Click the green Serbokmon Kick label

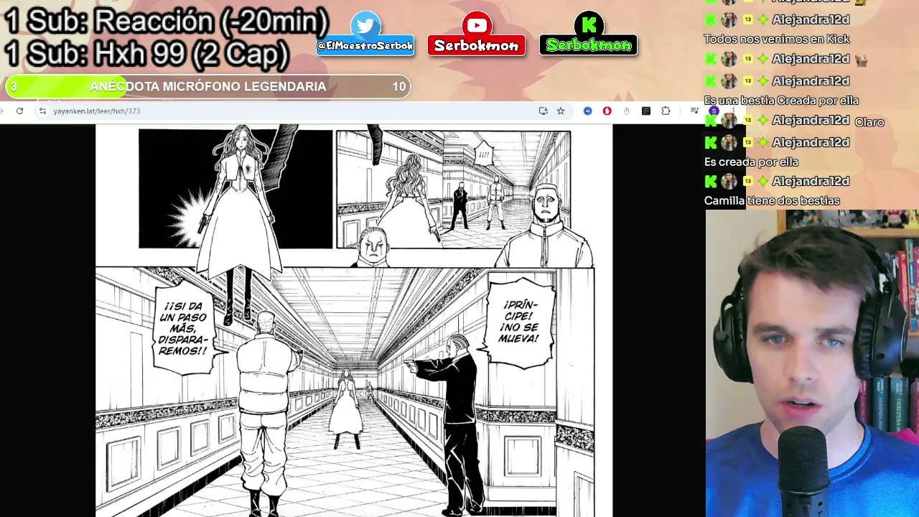[x=589, y=45]
